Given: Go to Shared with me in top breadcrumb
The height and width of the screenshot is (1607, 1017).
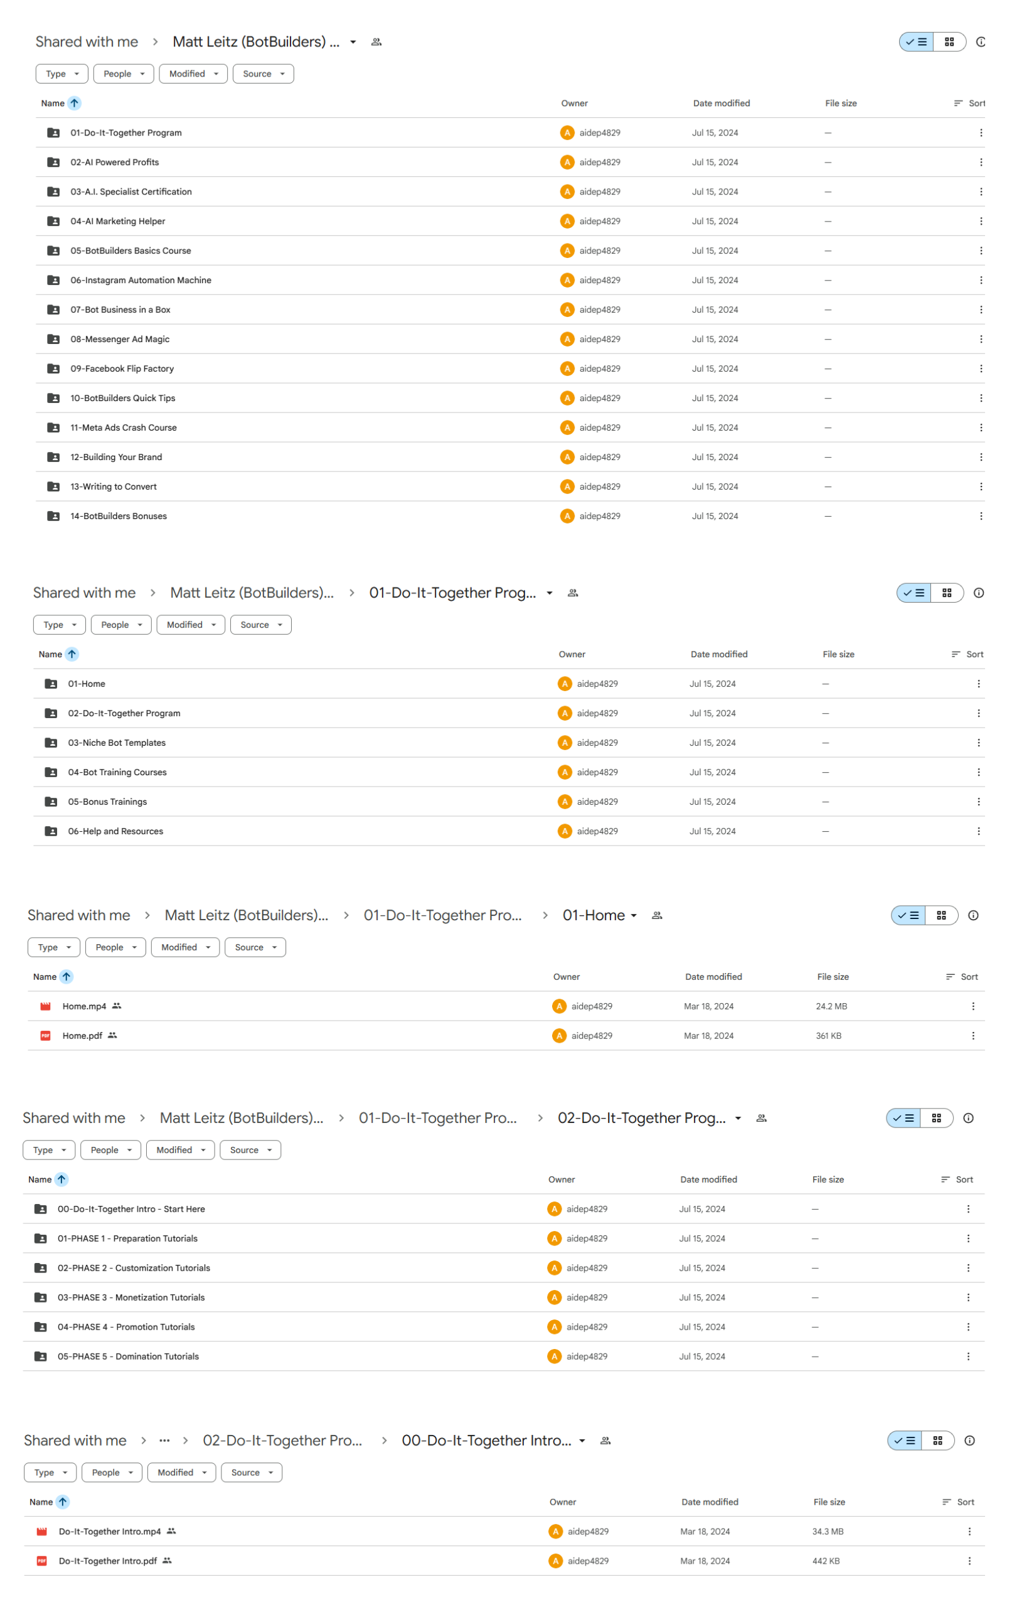Looking at the screenshot, I should [87, 42].
